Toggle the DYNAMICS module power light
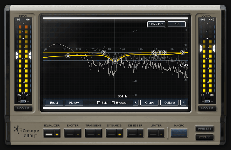Screen dimensions: 231x150 pos(120,133)
